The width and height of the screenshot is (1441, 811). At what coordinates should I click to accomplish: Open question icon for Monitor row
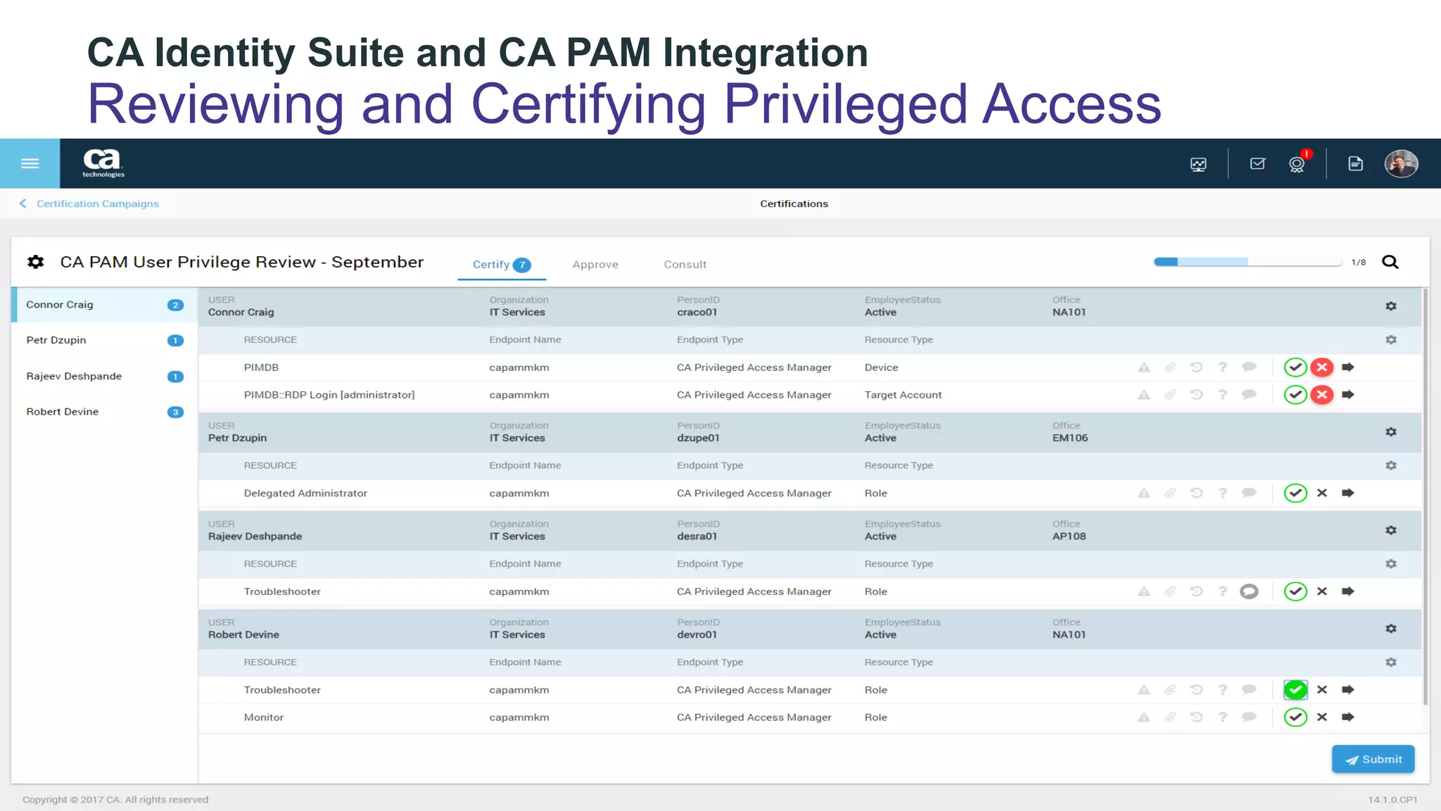tap(1223, 717)
